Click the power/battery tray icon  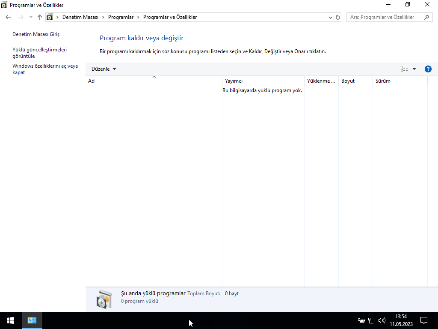361,320
